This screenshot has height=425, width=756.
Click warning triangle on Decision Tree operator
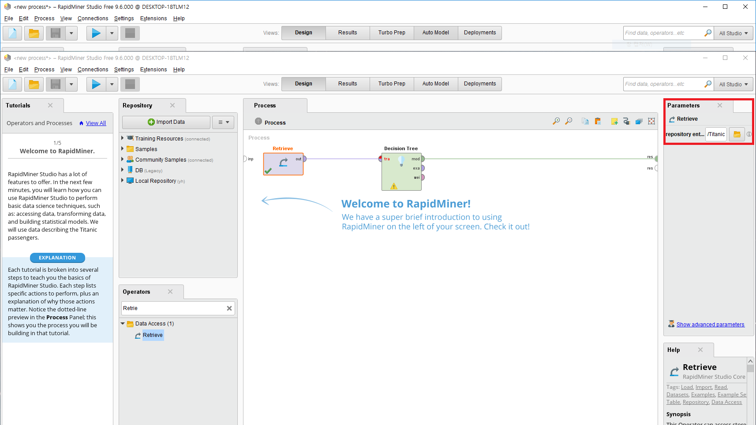click(394, 186)
